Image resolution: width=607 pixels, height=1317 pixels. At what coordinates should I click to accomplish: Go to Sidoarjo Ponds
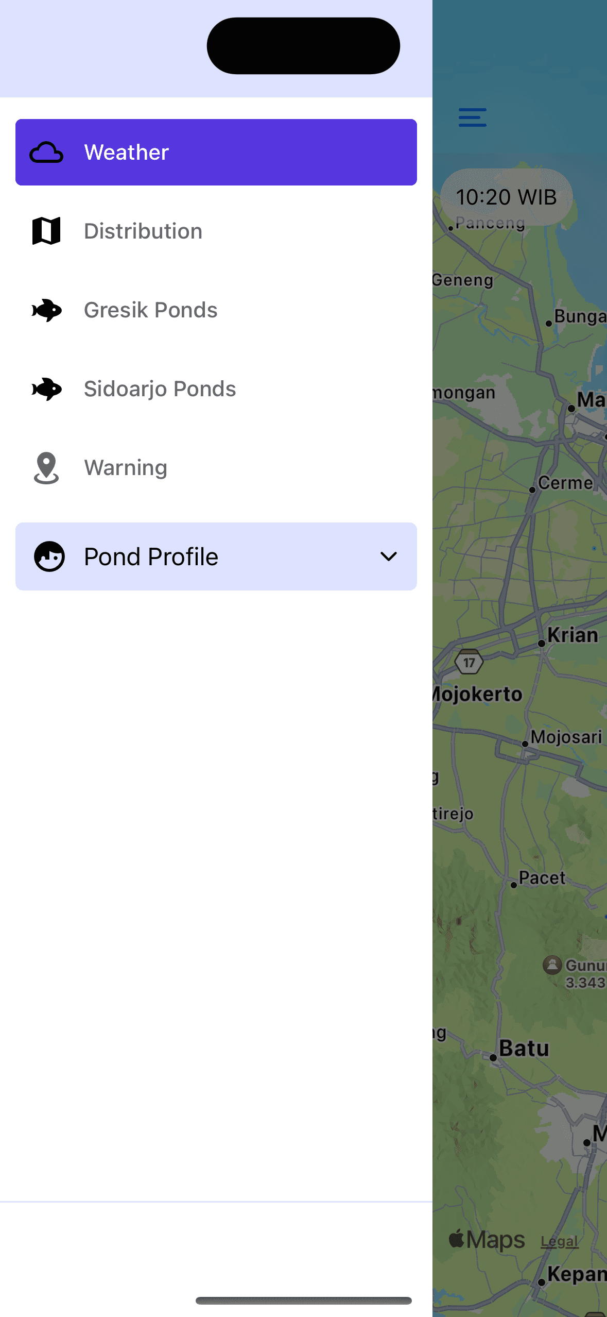tap(216, 389)
